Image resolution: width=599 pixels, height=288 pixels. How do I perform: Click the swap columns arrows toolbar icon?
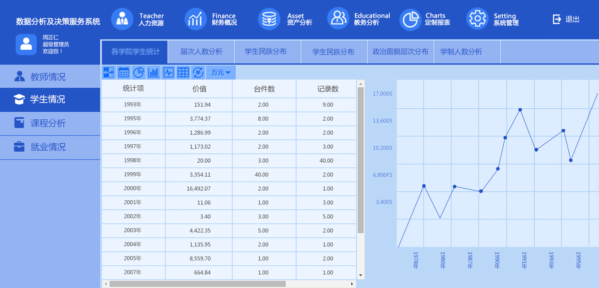[108, 73]
